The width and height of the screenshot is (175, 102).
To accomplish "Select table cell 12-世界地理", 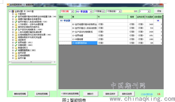I will click(x=84, y=36).
